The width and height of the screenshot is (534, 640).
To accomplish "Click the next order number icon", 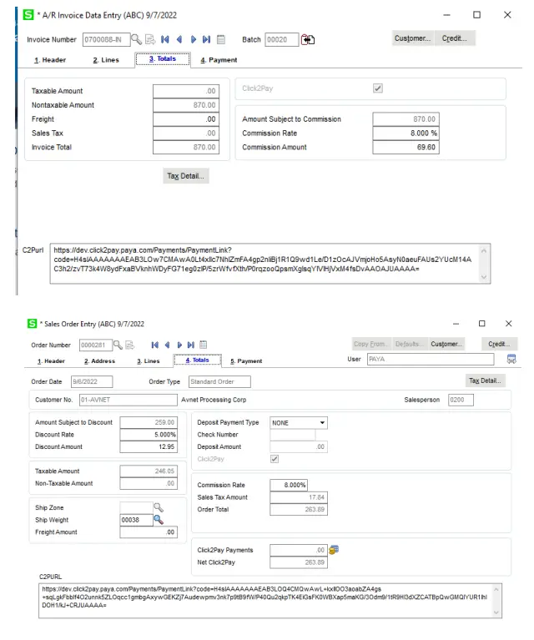I will pyautogui.click(x=130, y=345).
